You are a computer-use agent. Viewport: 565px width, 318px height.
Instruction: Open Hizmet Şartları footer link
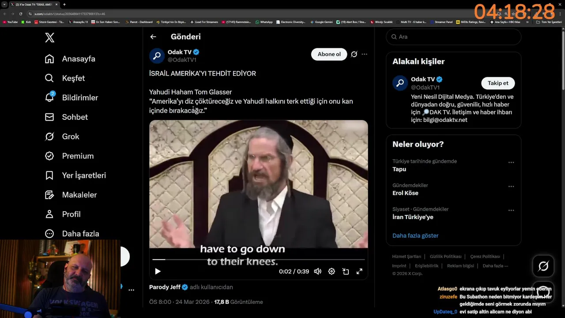click(407, 257)
